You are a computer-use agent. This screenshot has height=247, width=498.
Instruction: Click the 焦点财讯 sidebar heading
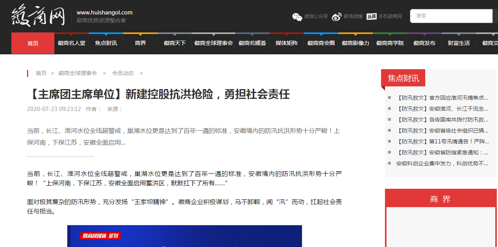coord(403,78)
